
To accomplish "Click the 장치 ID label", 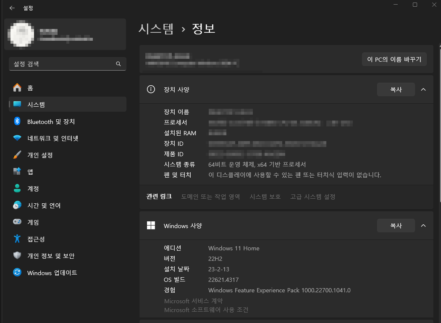I will click(x=173, y=144).
